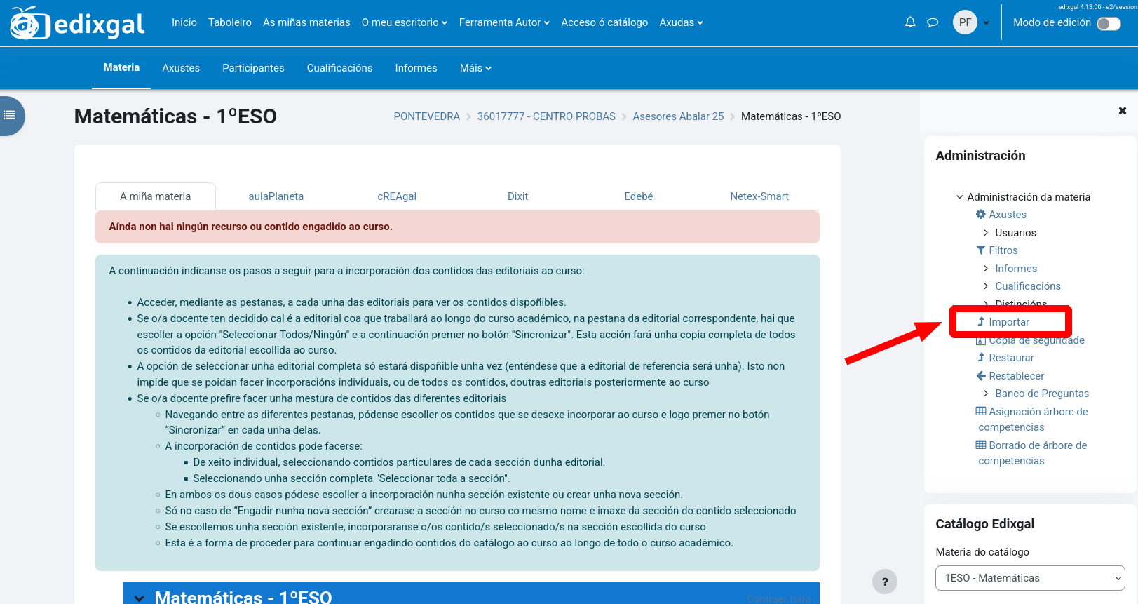The height and width of the screenshot is (604, 1138).
Task: Open the Participantes tab
Action: (x=253, y=68)
